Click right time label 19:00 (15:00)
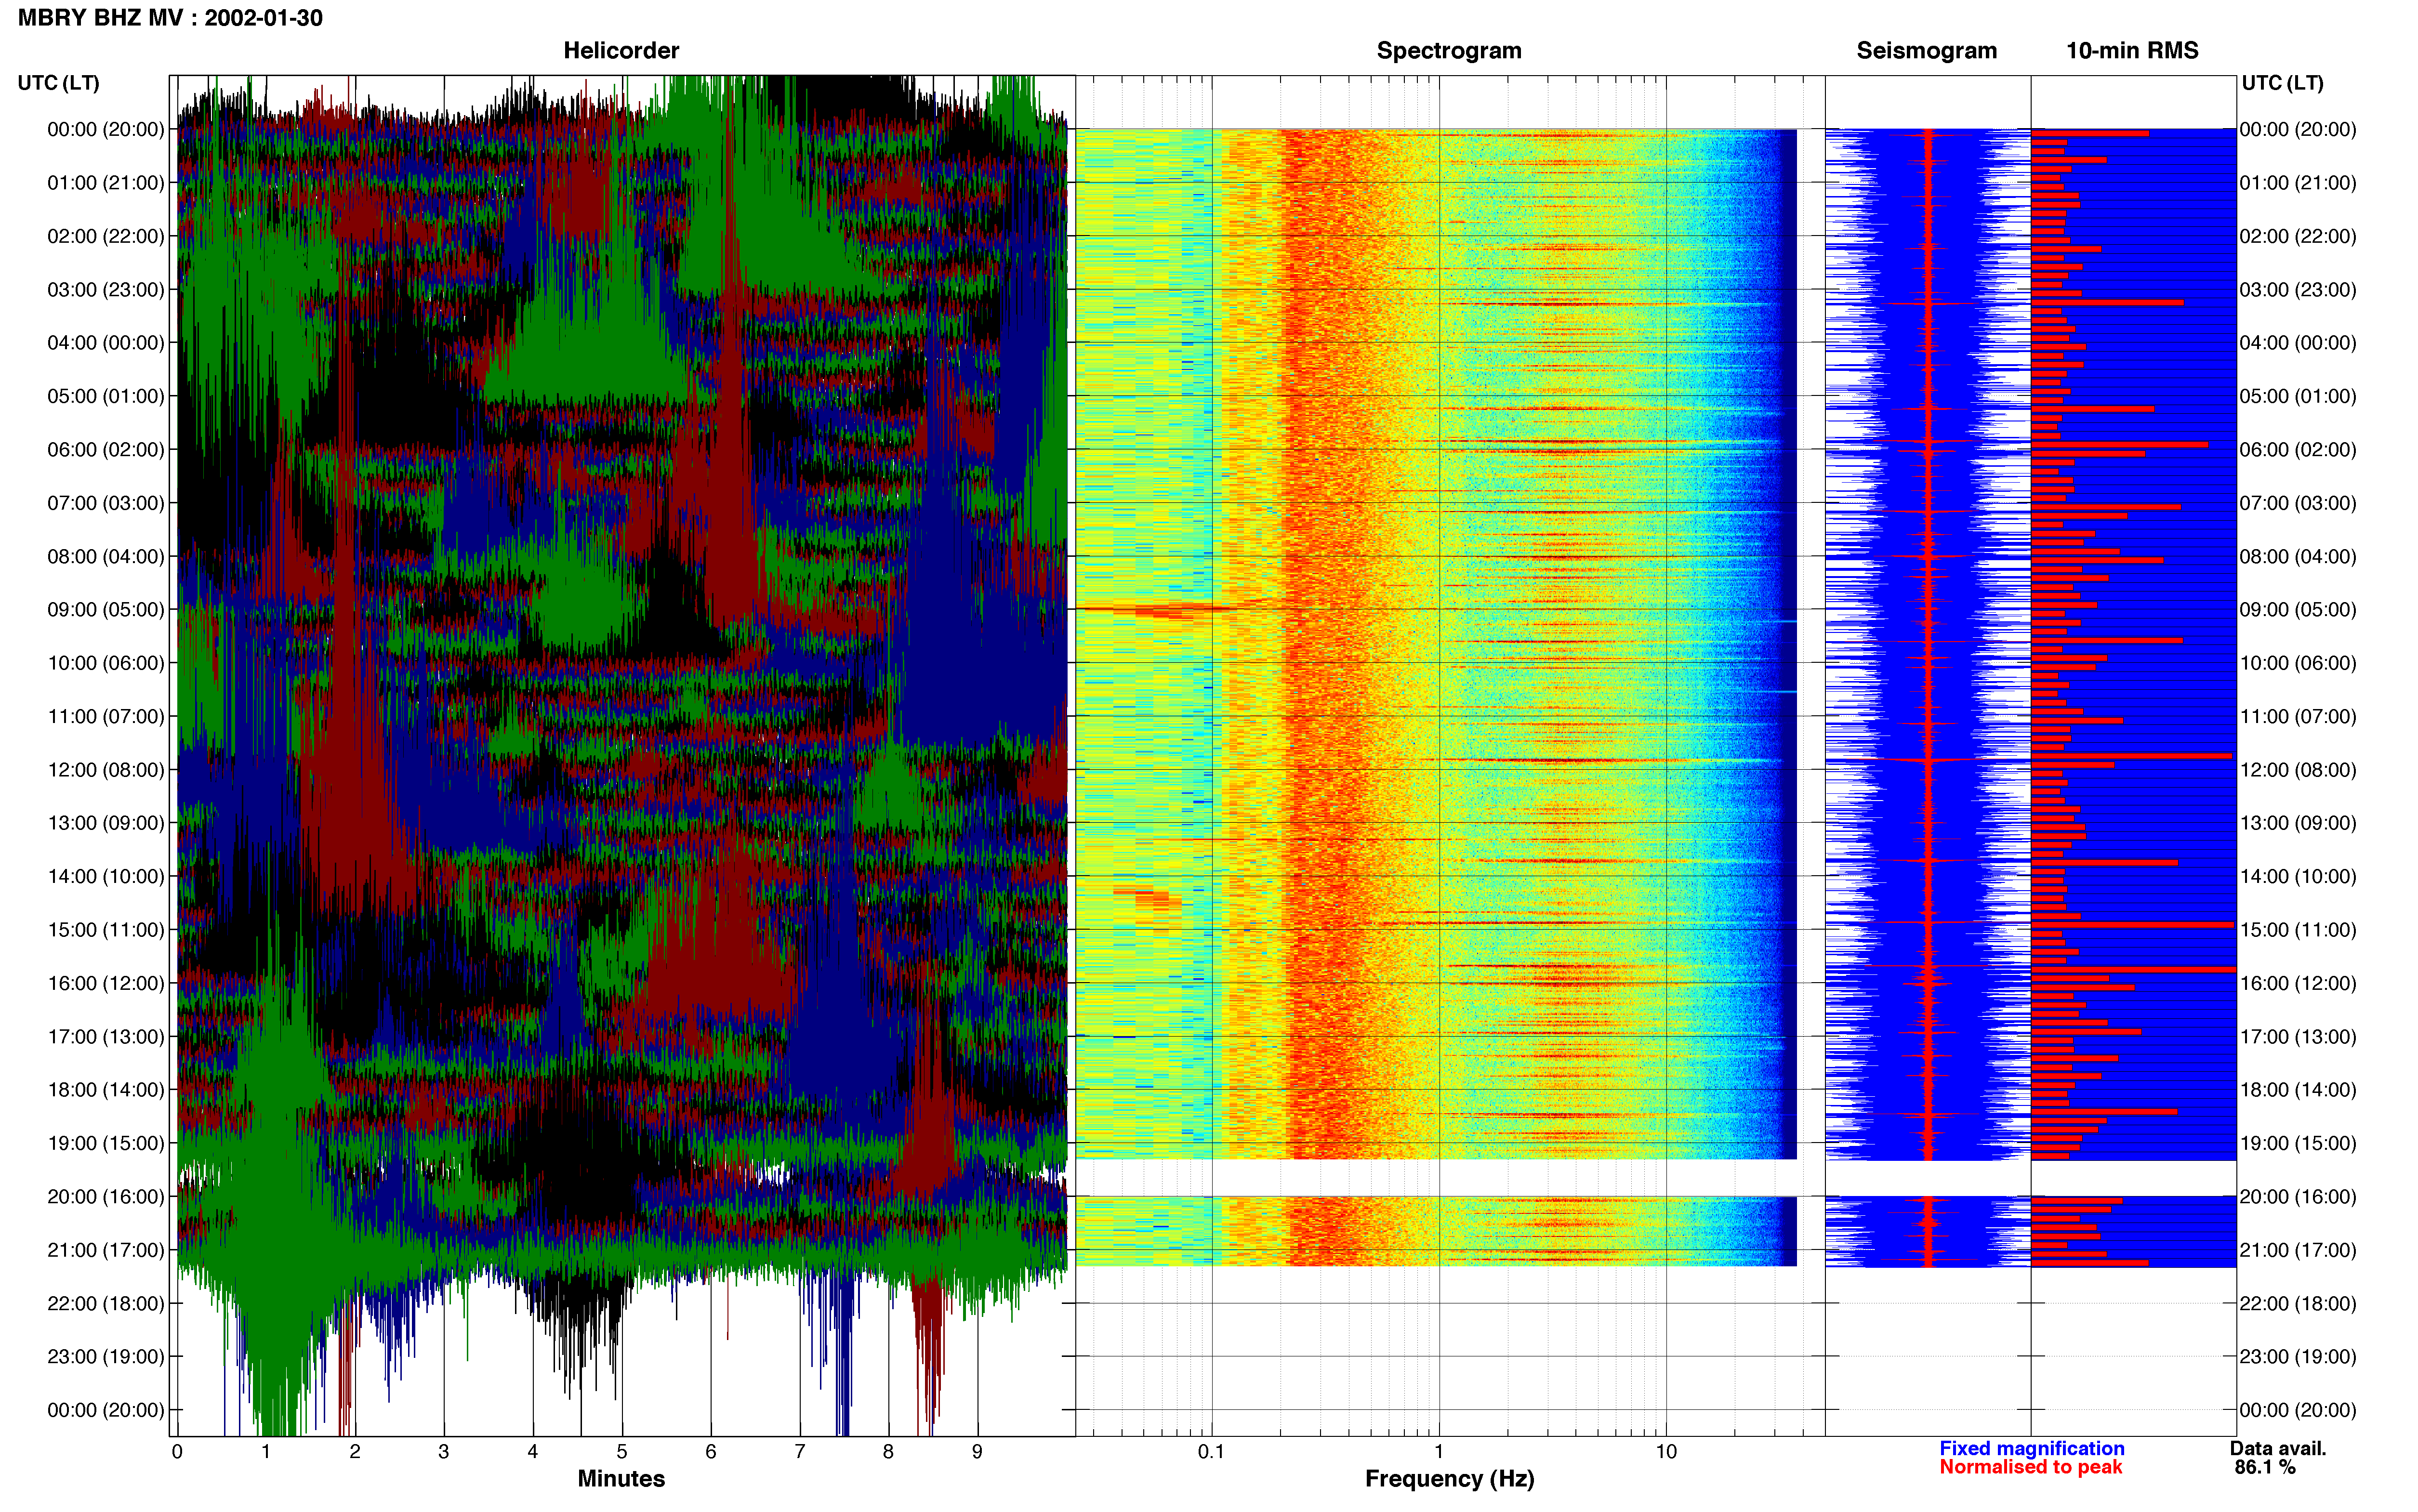 pyautogui.click(x=2298, y=1143)
